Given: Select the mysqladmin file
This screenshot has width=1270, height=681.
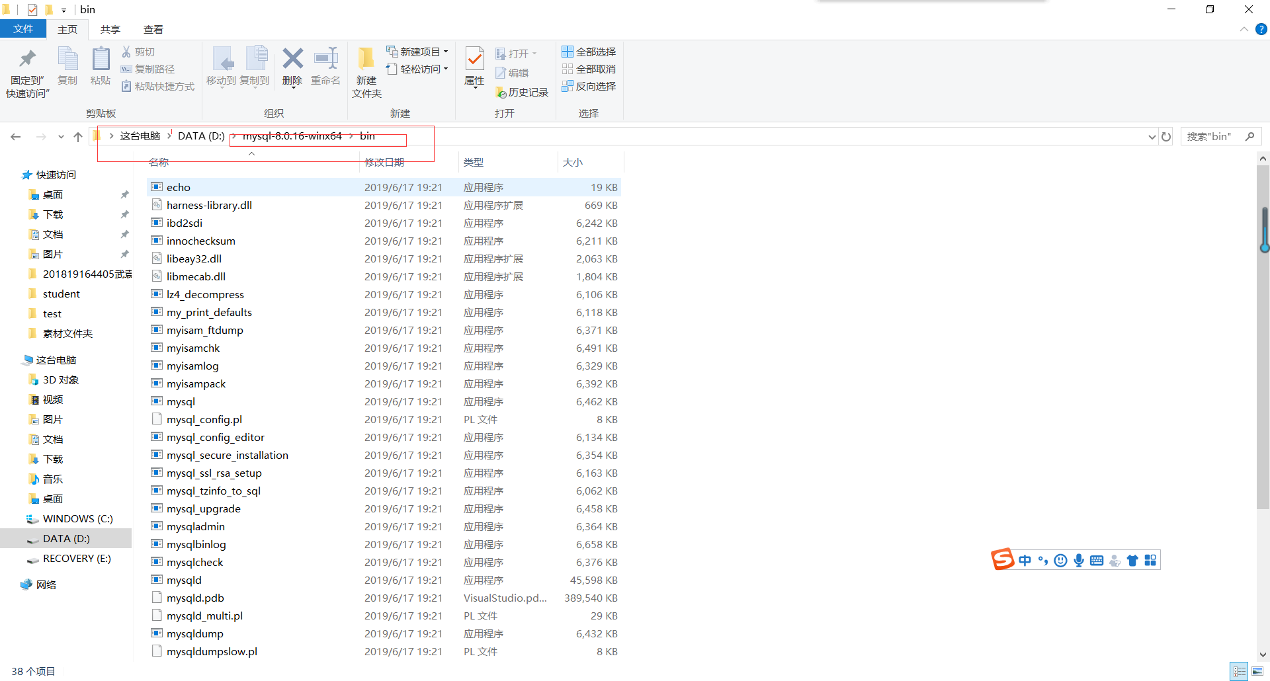Looking at the screenshot, I should 384,527.
